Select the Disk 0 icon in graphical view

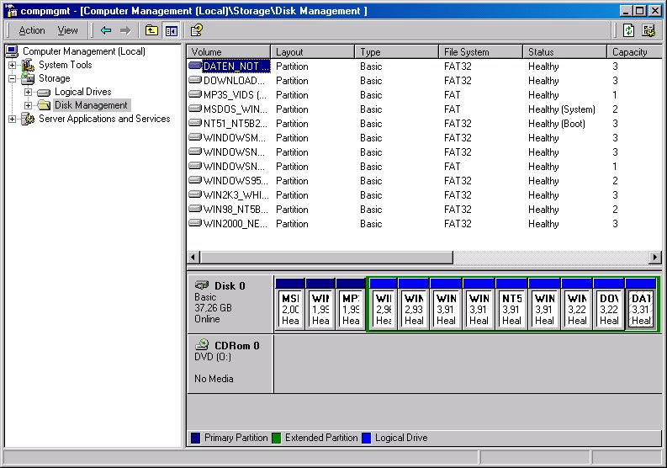click(x=202, y=286)
